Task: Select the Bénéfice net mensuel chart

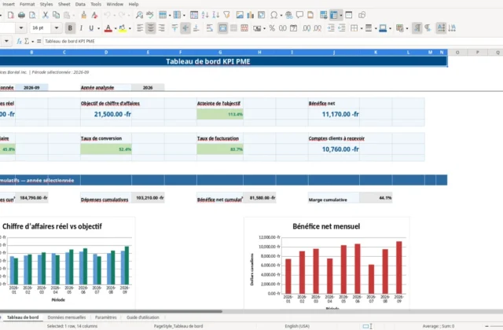Action: point(327,264)
